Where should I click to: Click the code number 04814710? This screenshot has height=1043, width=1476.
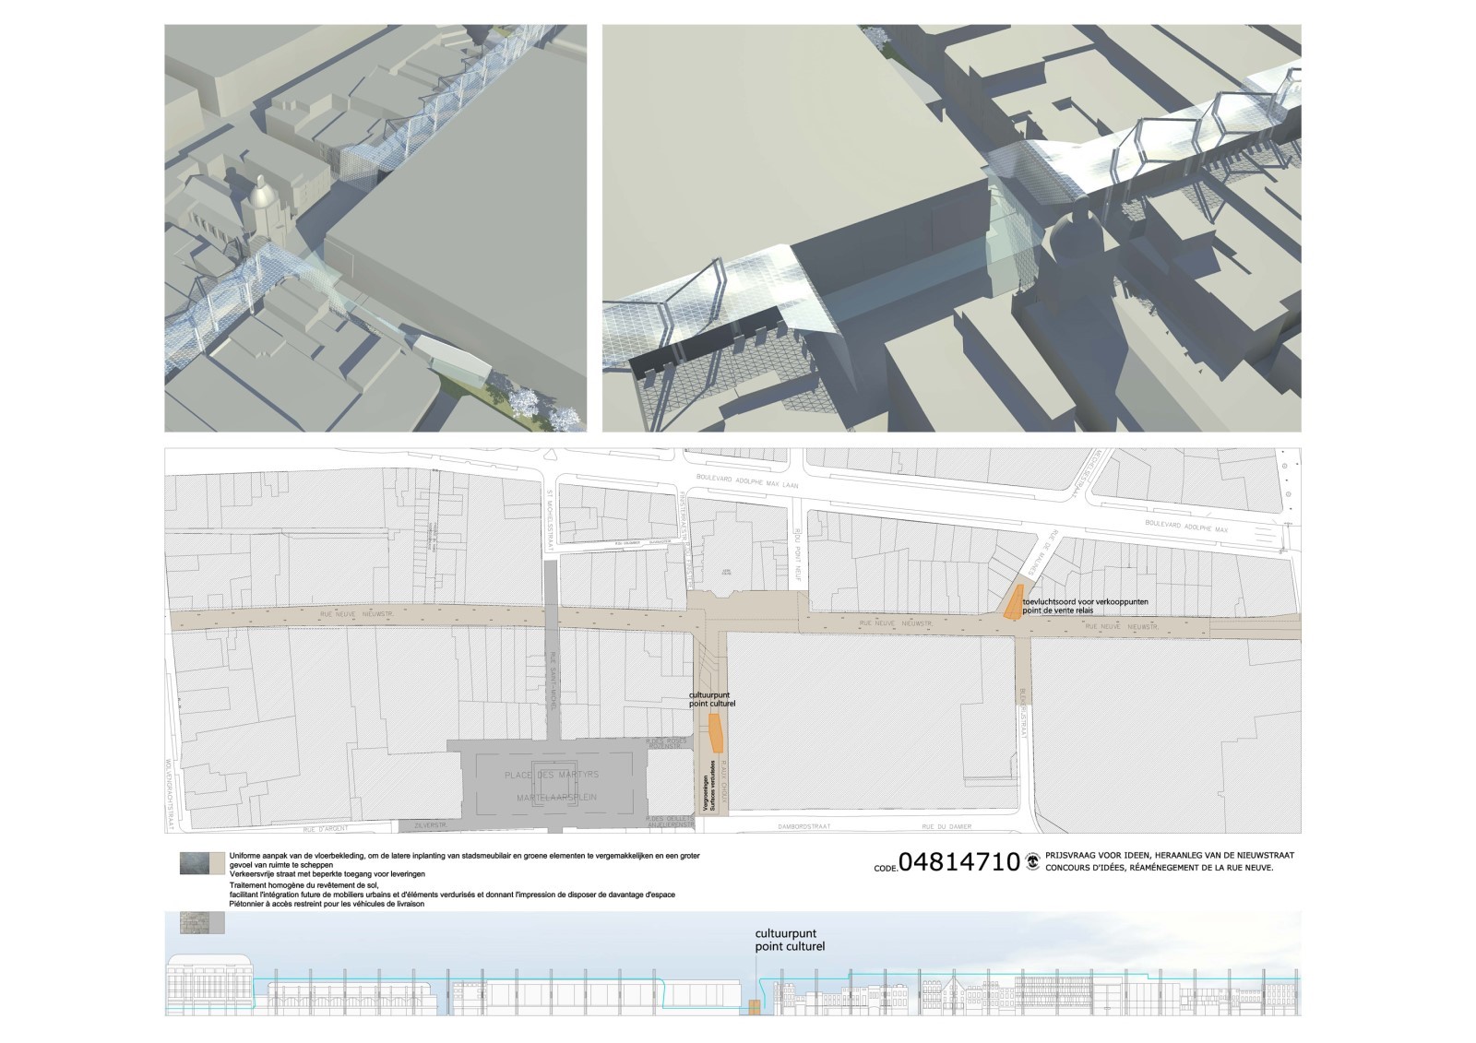(958, 863)
